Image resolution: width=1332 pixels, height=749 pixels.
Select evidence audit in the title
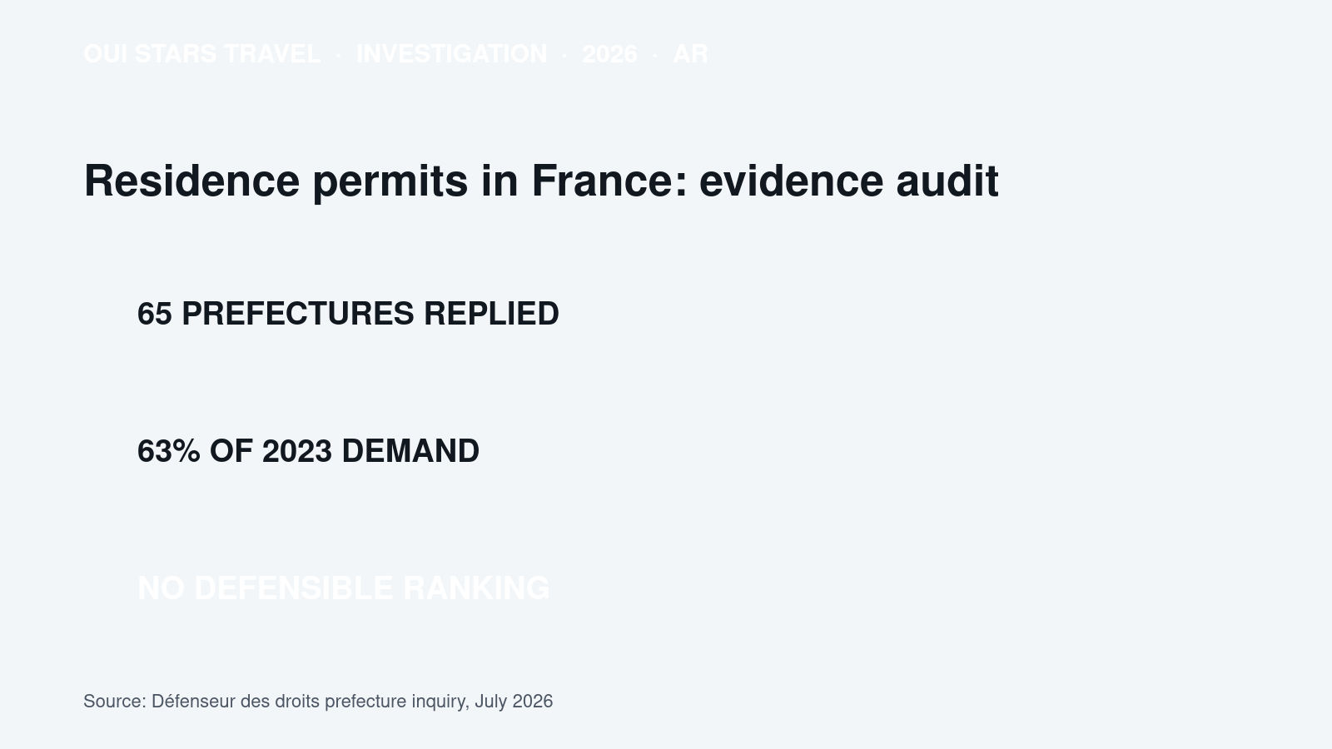pyautogui.click(x=848, y=181)
